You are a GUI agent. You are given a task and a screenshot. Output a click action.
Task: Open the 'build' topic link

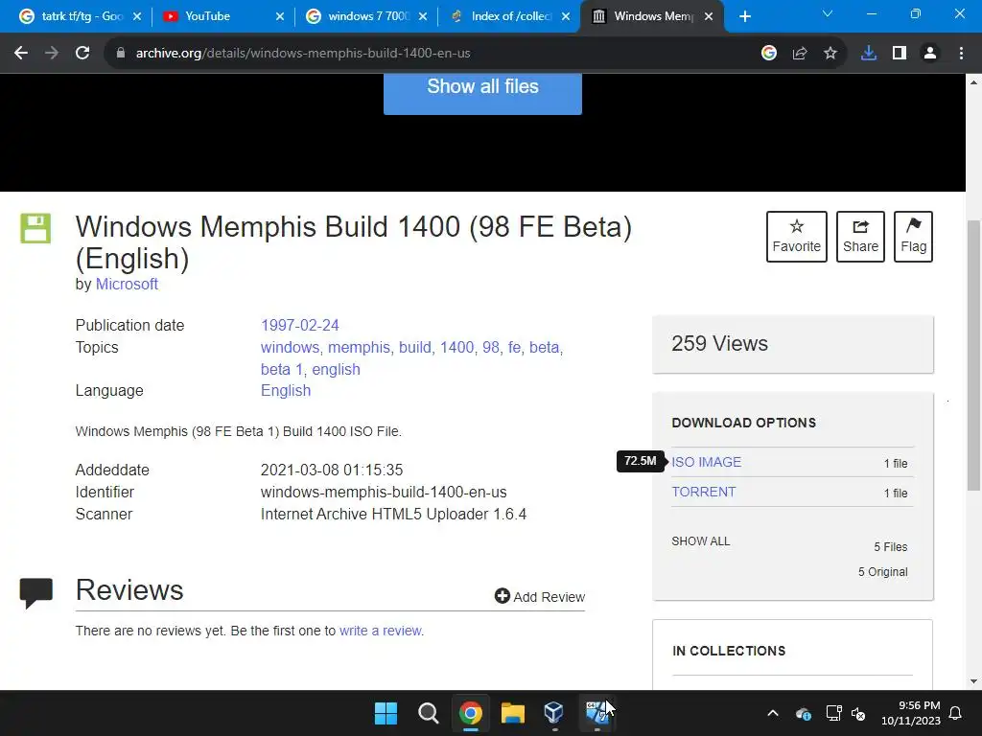point(415,347)
